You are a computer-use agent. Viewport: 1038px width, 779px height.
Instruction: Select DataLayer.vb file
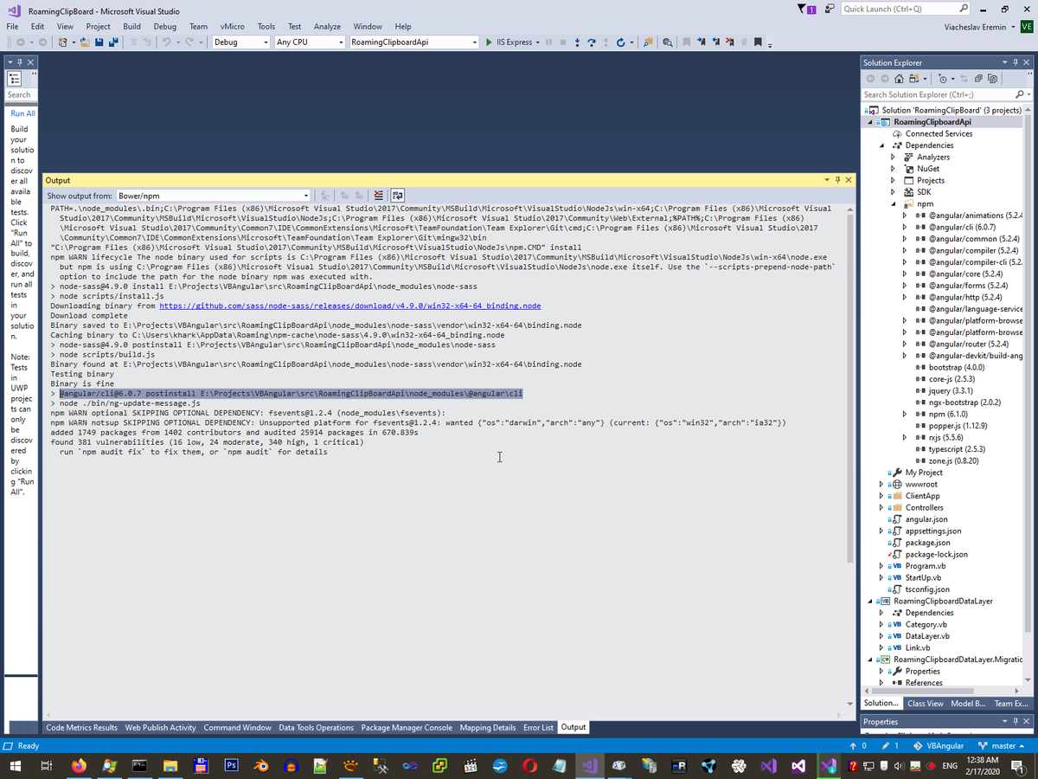point(927,636)
